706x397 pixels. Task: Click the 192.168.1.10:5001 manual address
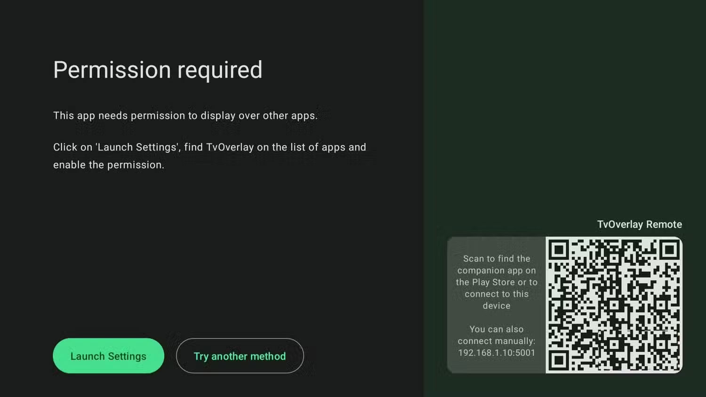[496, 353]
